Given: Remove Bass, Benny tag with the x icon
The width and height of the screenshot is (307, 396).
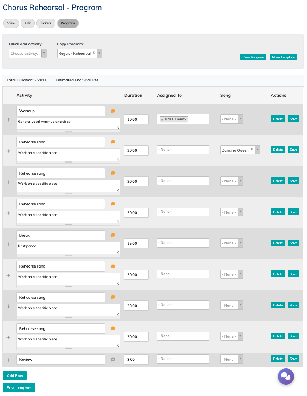Looking at the screenshot, I should pos(162,120).
